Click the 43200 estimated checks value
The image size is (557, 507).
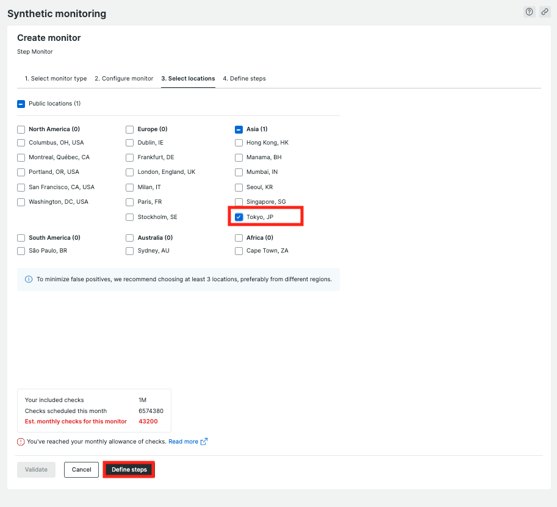(148, 422)
